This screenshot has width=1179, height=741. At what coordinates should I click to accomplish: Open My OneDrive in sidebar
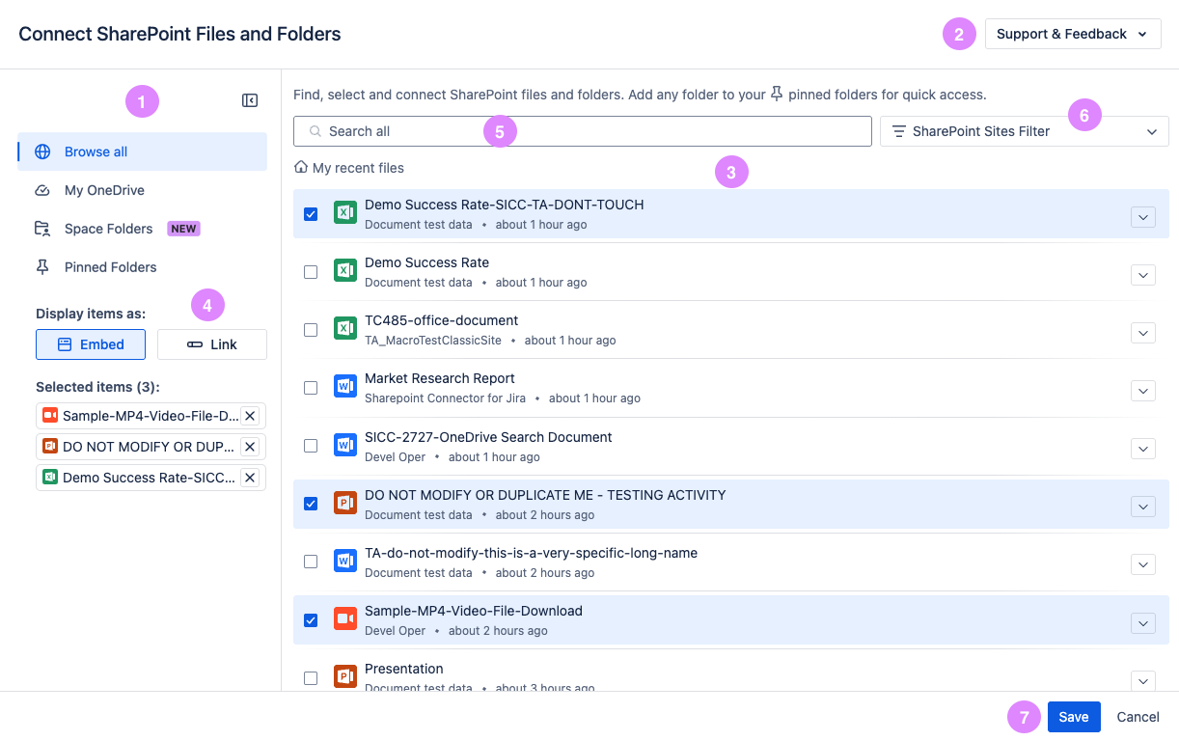point(104,190)
